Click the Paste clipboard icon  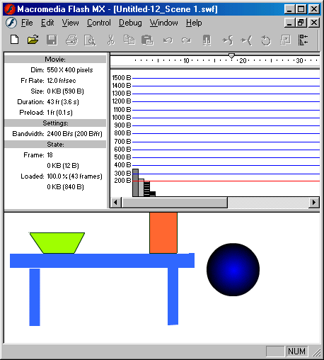147,40
